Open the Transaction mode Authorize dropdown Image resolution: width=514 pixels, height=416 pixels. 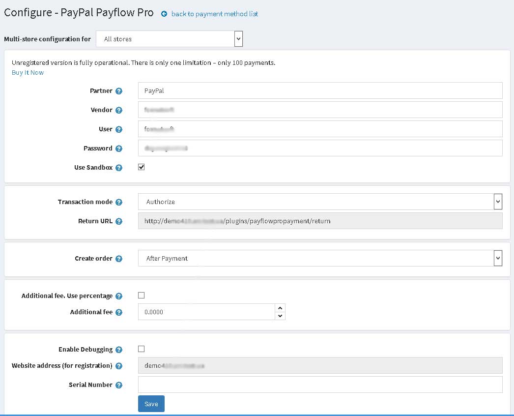click(320, 202)
